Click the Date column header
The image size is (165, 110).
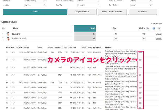[x=75, y=47]
